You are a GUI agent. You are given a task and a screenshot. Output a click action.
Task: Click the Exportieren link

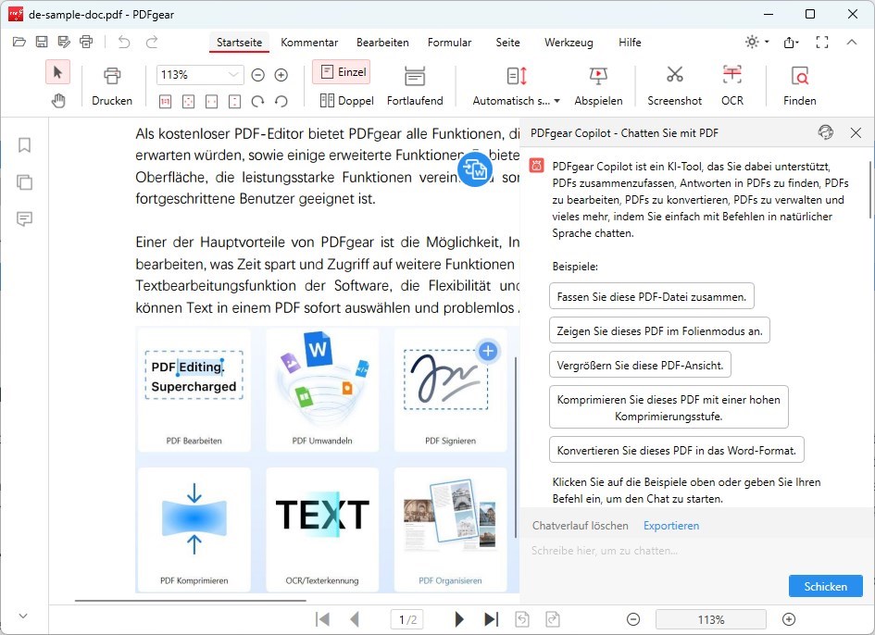670,526
